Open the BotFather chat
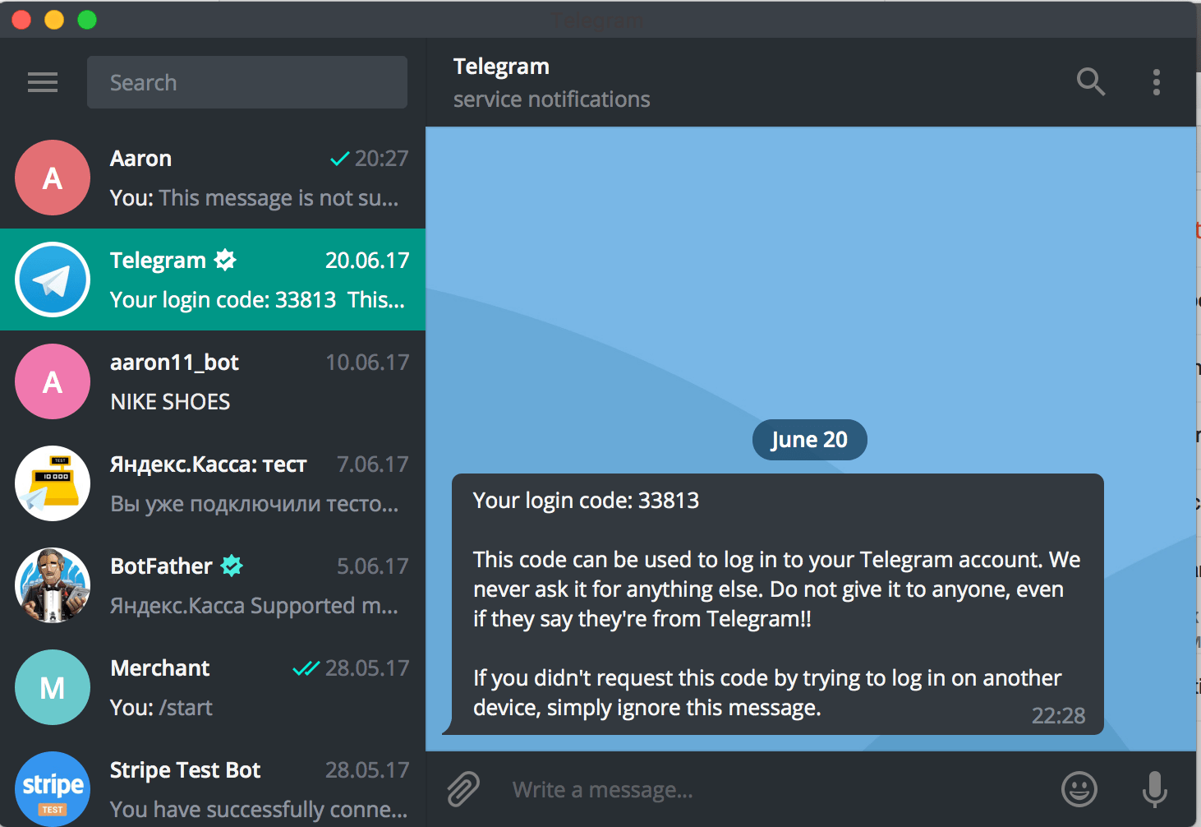1201x827 pixels. pos(213,585)
